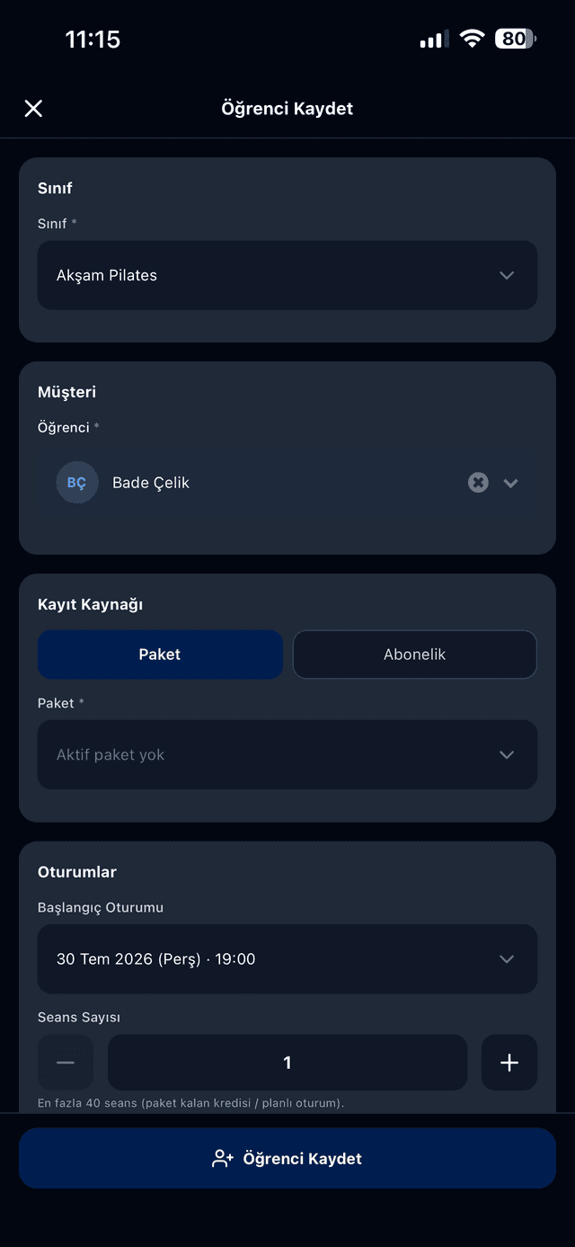This screenshot has height=1247, width=575.
Task: Decrease session count with minus button
Action: (x=66, y=1063)
